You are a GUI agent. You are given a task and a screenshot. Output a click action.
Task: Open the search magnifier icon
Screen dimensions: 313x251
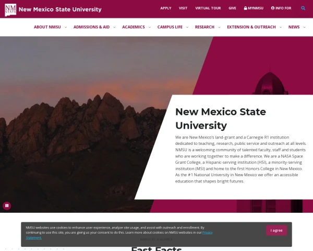[x=303, y=8]
